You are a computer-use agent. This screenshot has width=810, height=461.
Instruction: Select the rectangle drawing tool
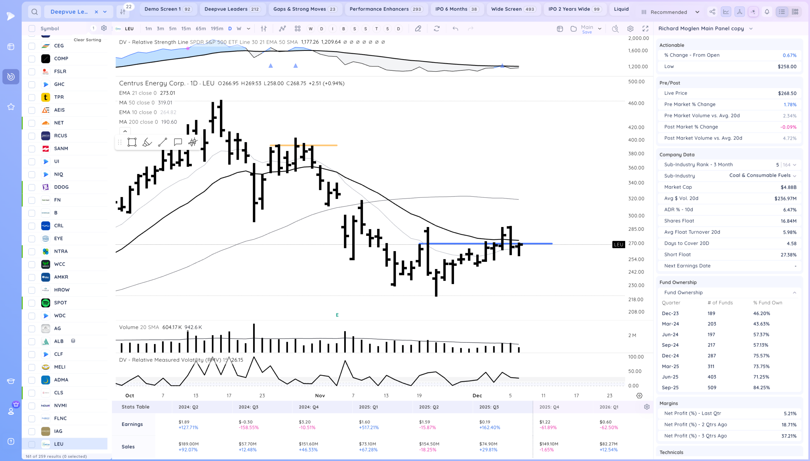point(132,142)
